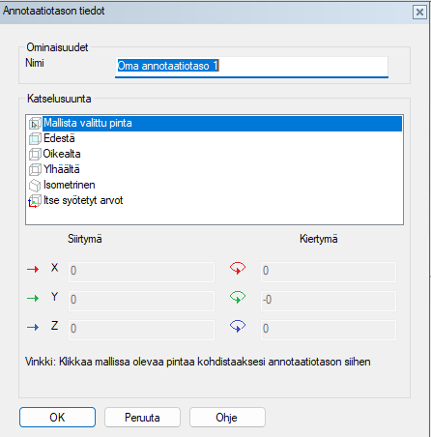Screen dimensions: 431x437
Task: Cancel with the Peruuta button
Action: (x=142, y=418)
